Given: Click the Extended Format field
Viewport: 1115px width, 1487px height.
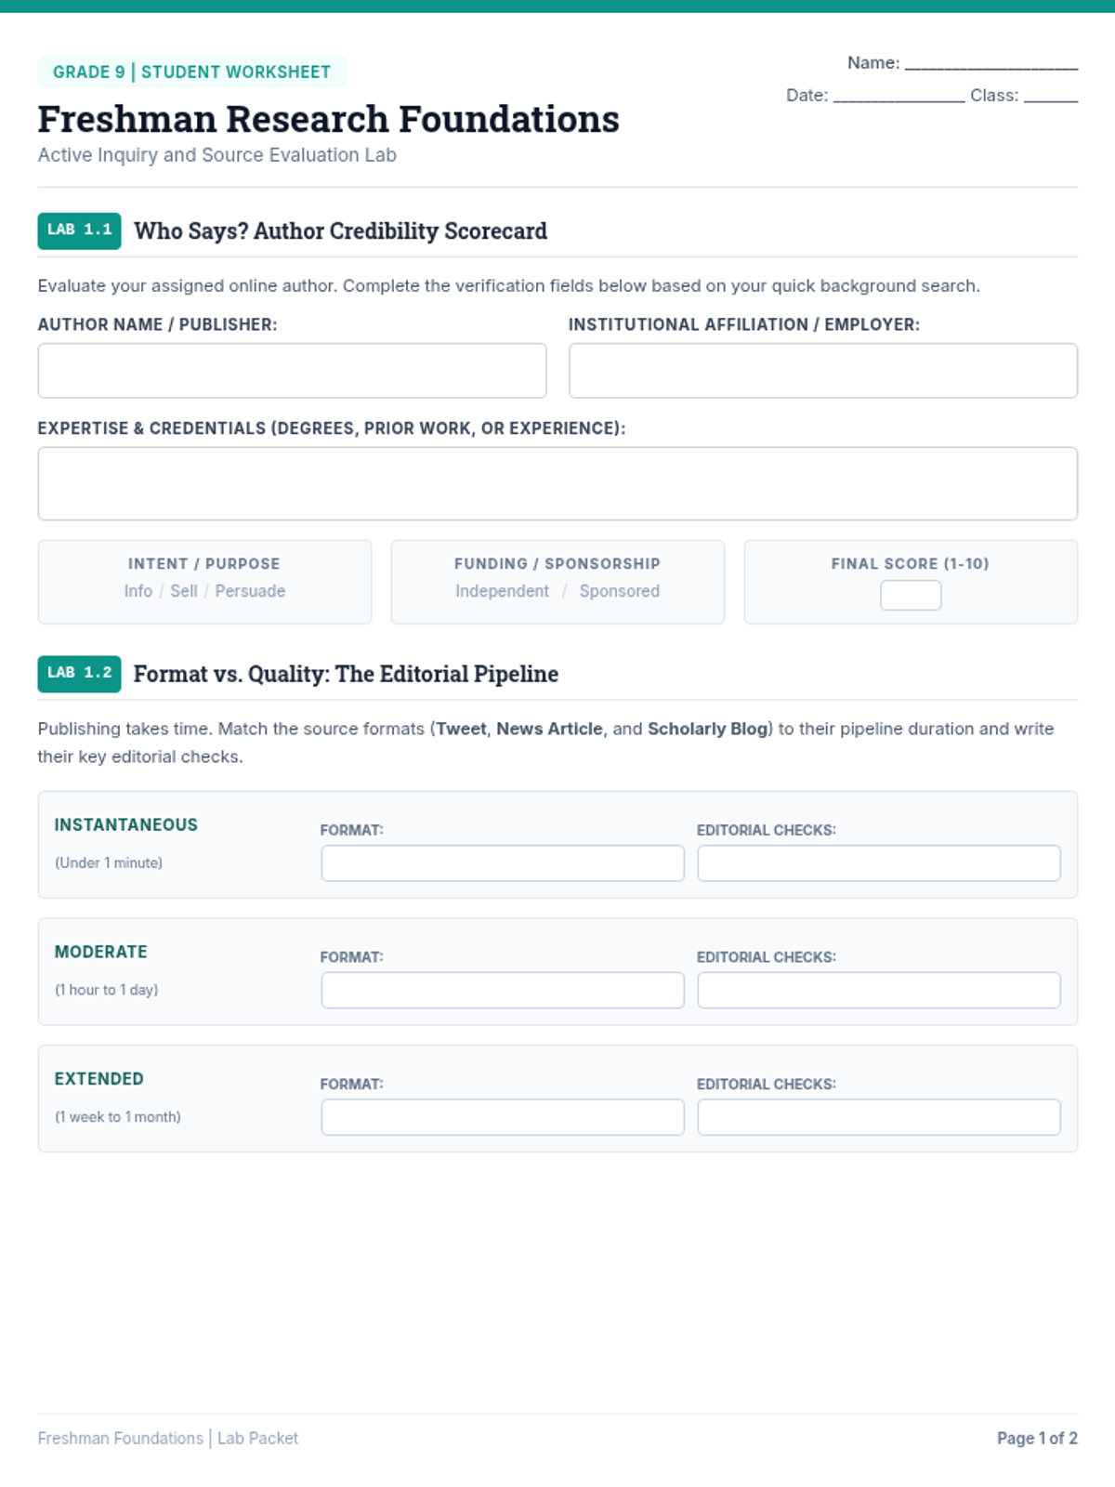Looking at the screenshot, I should point(503,1117).
